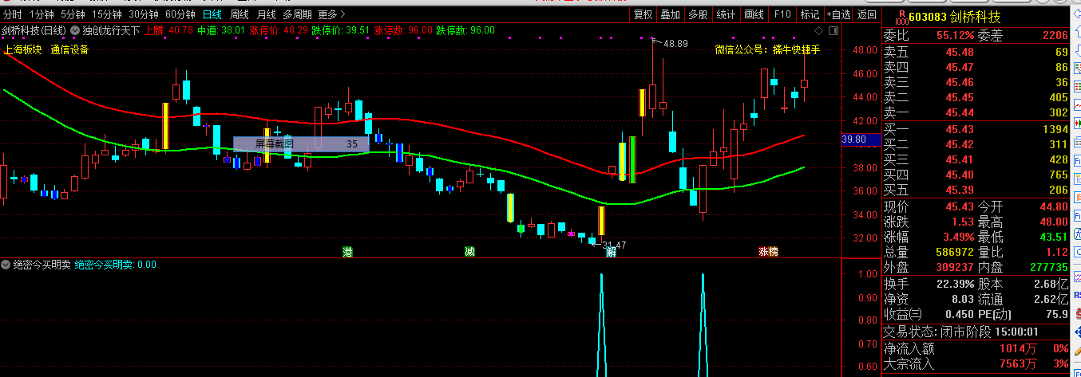Open F10 company info

[782, 14]
